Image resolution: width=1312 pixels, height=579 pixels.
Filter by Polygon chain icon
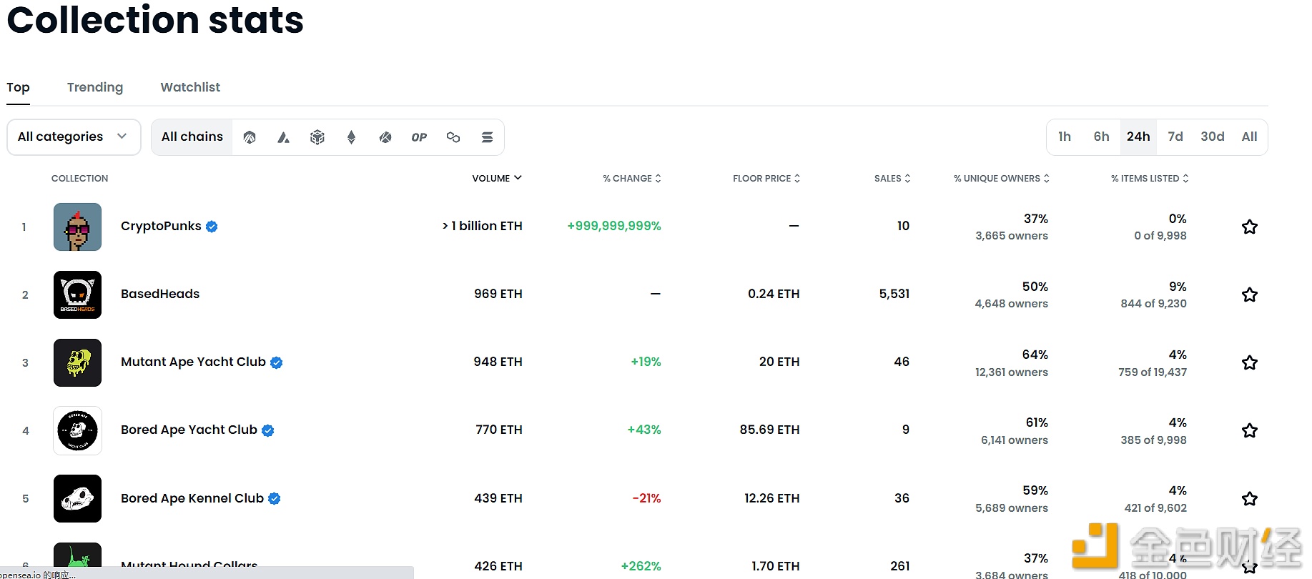pyautogui.click(x=453, y=137)
